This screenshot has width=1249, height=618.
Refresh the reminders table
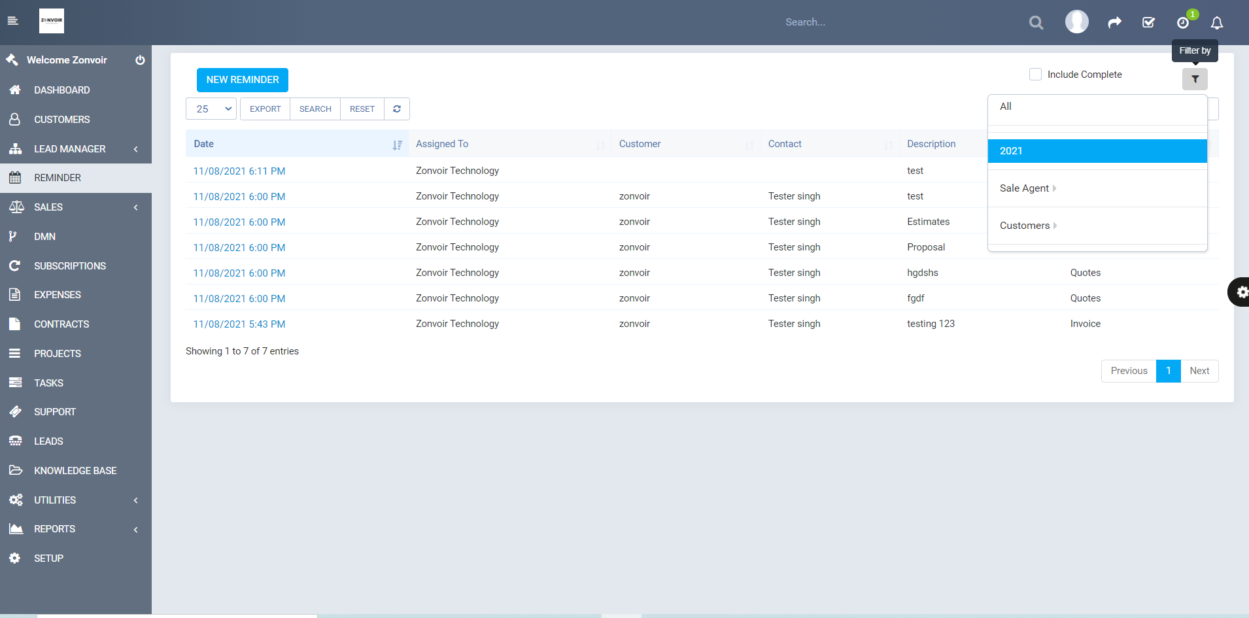coord(396,109)
